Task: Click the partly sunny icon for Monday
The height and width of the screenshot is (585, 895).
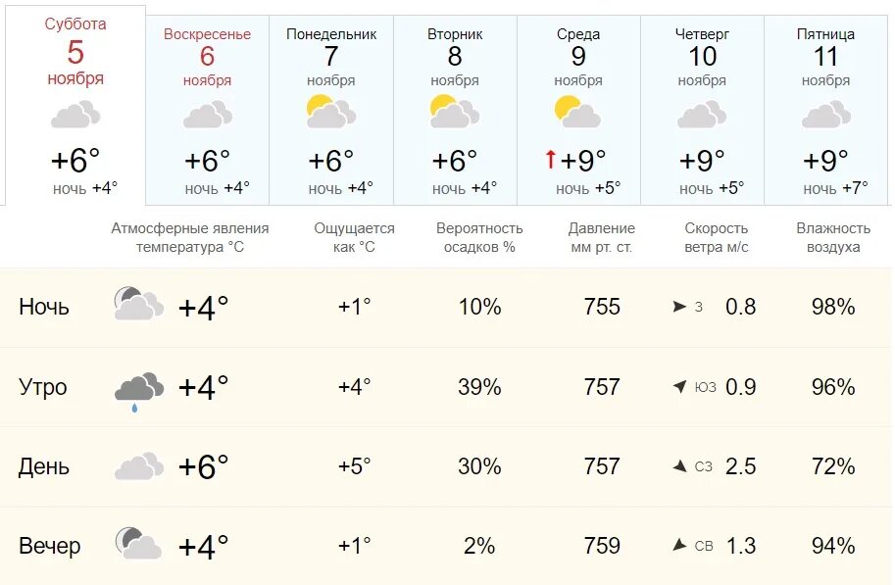Action: [x=331, y=112]
